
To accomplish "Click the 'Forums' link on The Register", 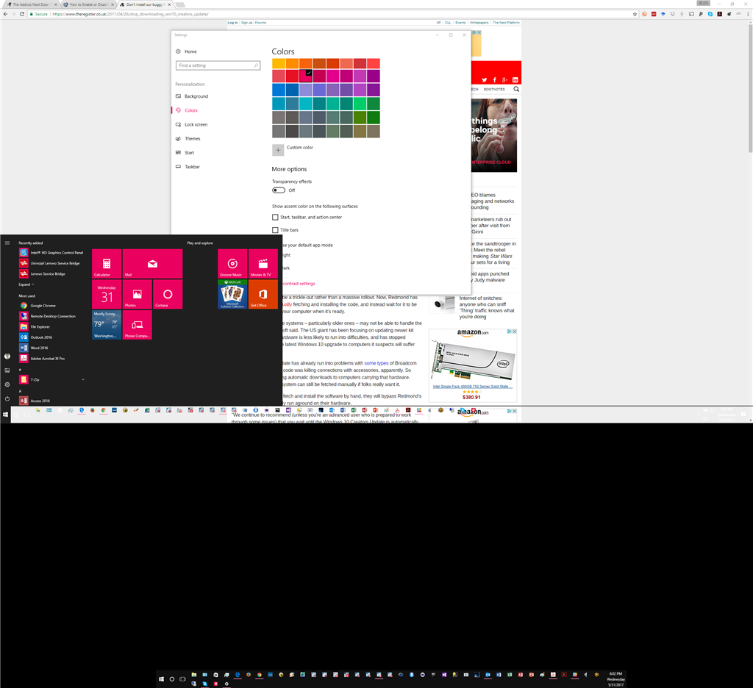I will coord(260,23).
